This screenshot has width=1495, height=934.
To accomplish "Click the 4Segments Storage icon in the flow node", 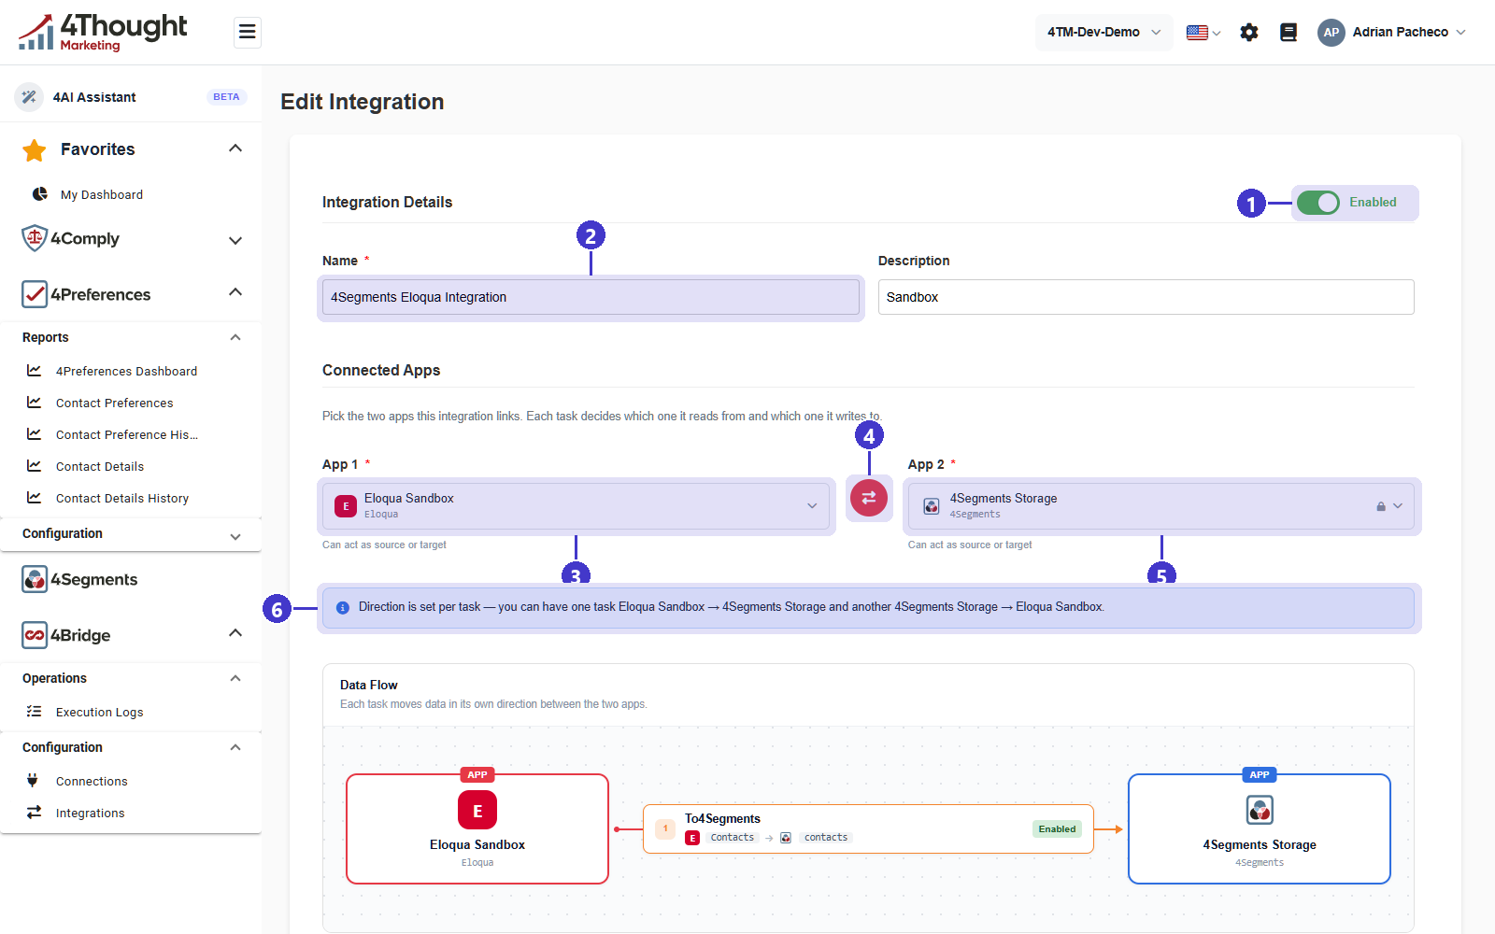I will coord(1260,810).
